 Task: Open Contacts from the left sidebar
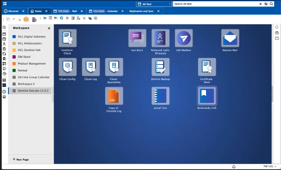(x=4, y=44)
